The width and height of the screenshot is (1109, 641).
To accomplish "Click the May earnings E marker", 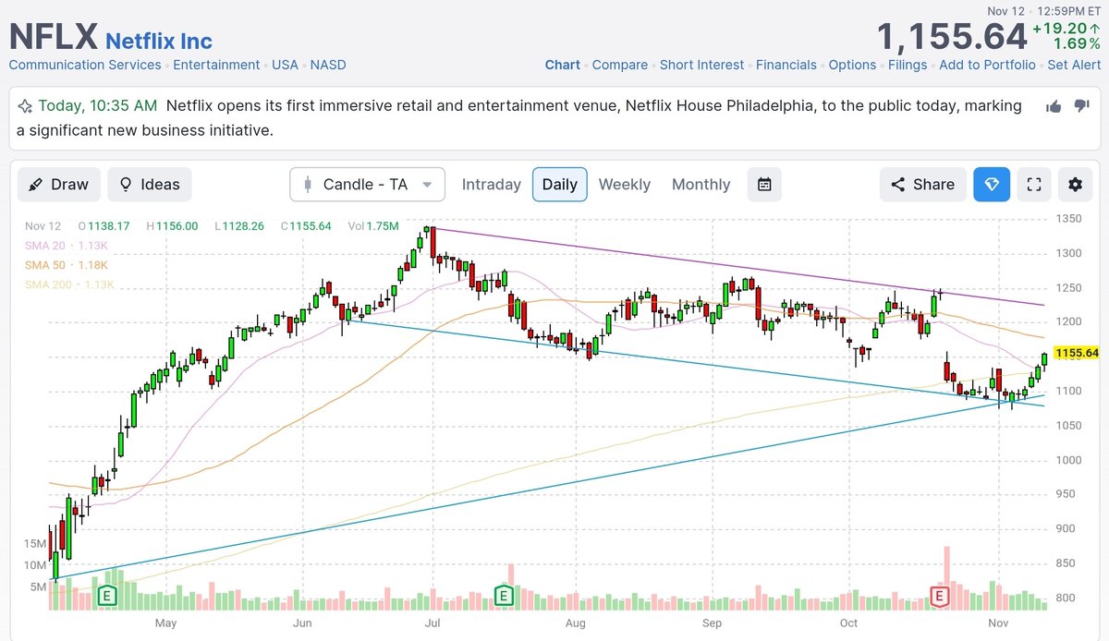I will [x=108, y=596].
